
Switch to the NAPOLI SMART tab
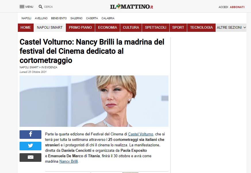coord(50,28)
